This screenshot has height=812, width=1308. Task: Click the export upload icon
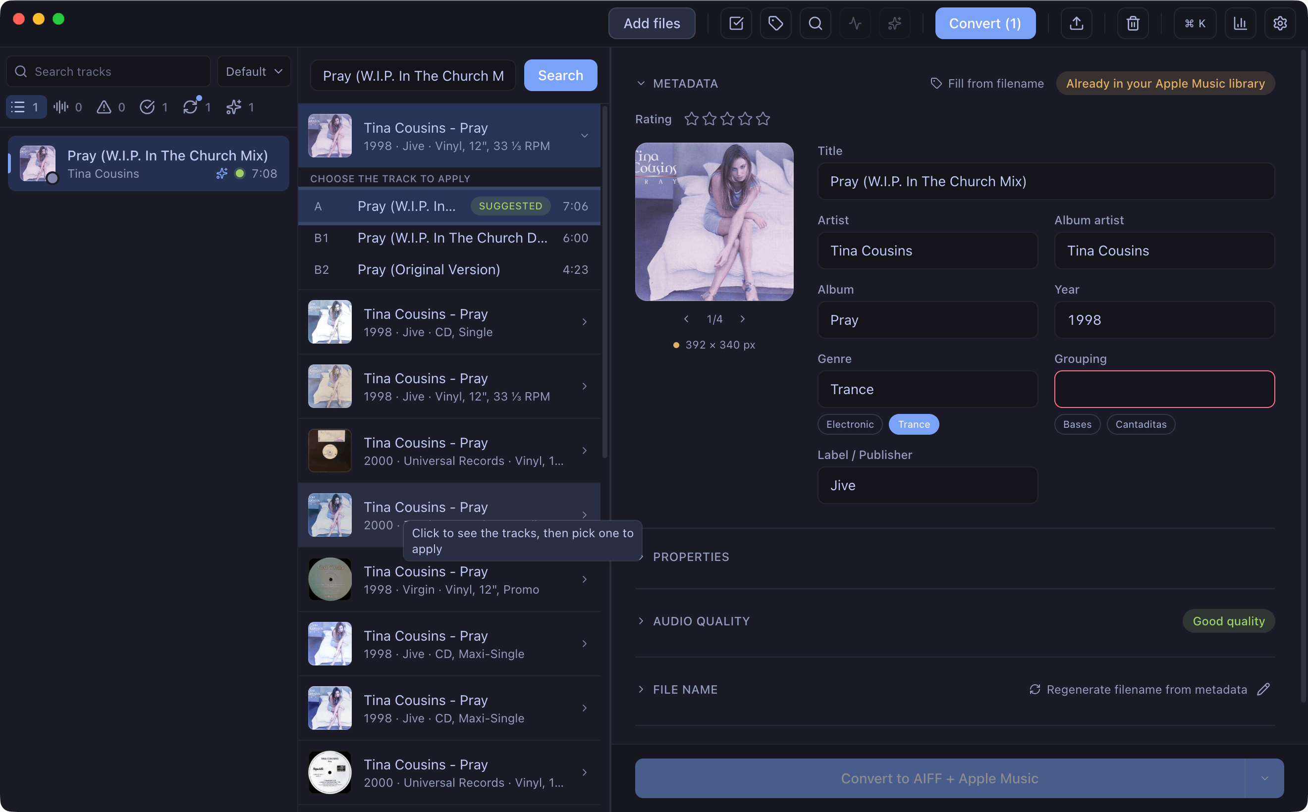(1077, 23)
